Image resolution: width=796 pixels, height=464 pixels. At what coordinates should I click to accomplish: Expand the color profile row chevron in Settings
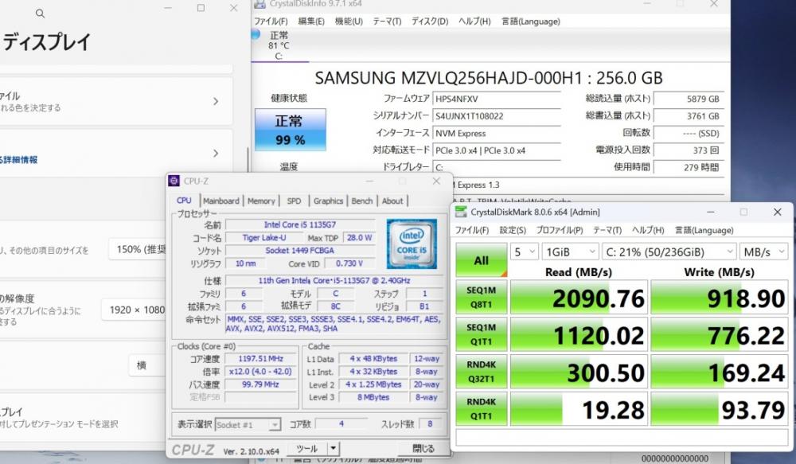tap(216, 101)
